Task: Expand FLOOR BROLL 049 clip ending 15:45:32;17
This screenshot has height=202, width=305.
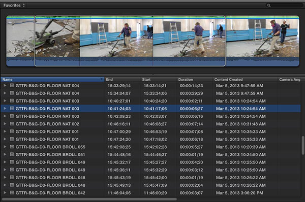Action: click(x=5, y=162)
